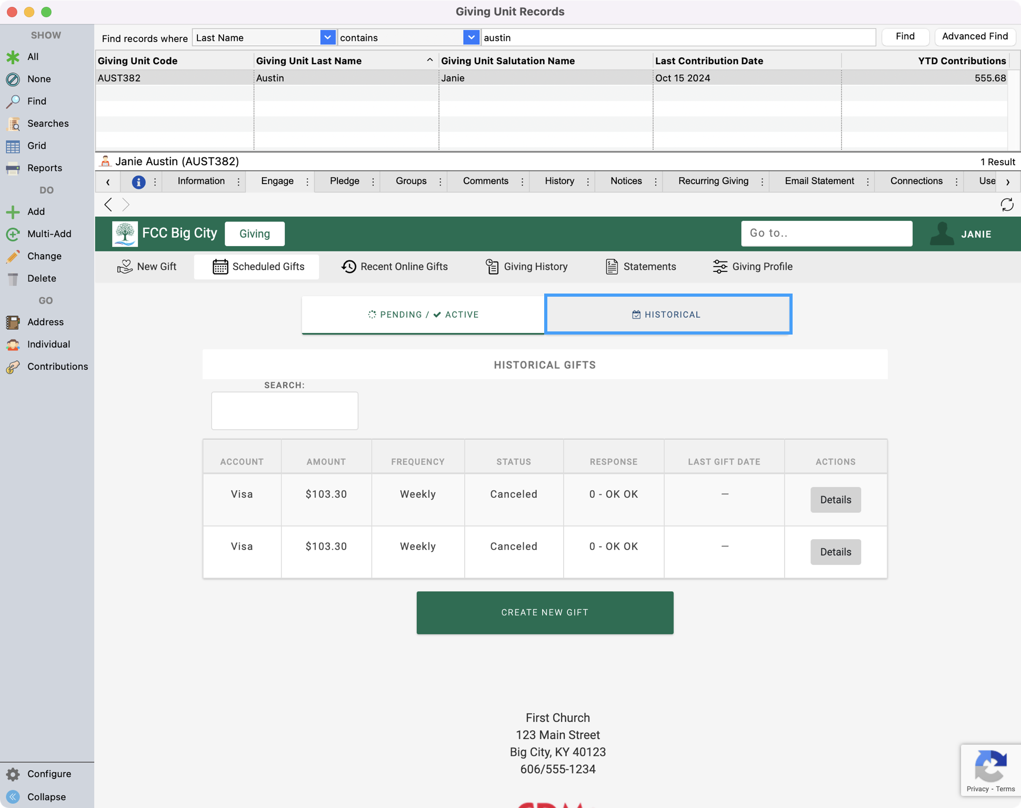The image size is (1021, 808).
Task: Click Details for the first Visa gift
Action: [835, 500]
